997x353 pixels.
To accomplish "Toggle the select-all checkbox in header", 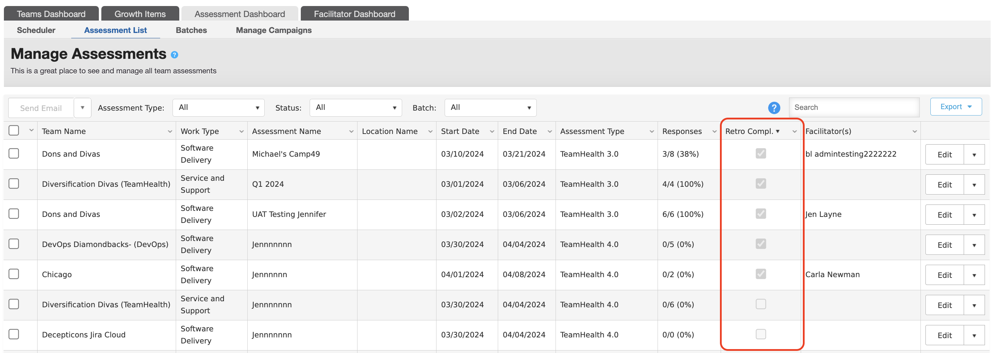I will tap(14, 130).
